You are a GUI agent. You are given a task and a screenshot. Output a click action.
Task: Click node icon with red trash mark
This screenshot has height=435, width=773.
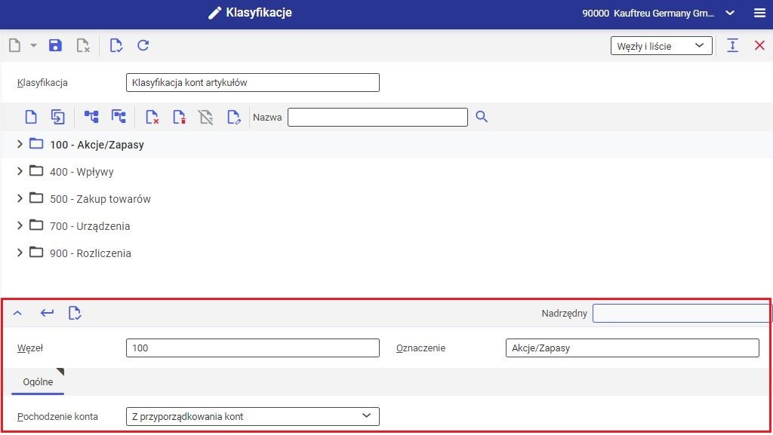pos(179,117)
